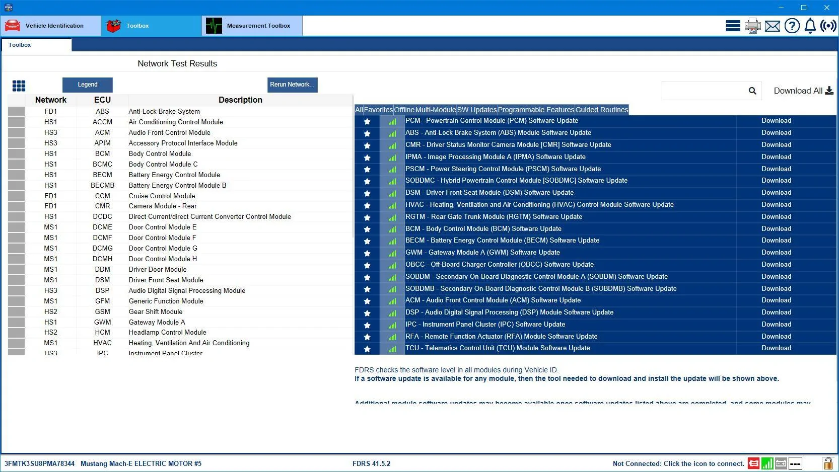Click the Description column header
This screenshot has height=472, width=839.
(x=240, y=100)
